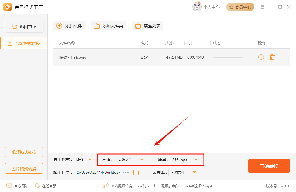Open the 视频去水印 link
The width and height of the screenshot is (296, 192).
(x=170, y=186)
